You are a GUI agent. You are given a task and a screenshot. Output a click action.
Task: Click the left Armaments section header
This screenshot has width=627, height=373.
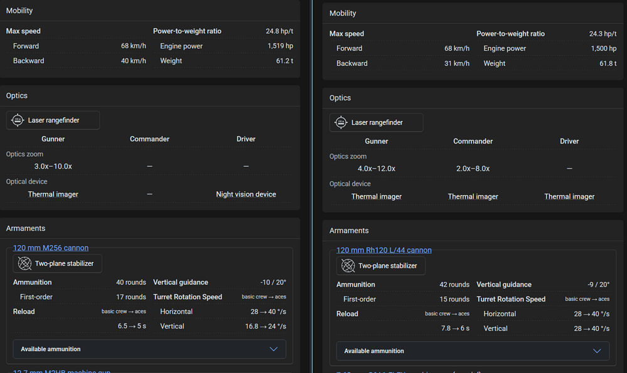coord(26,228)
